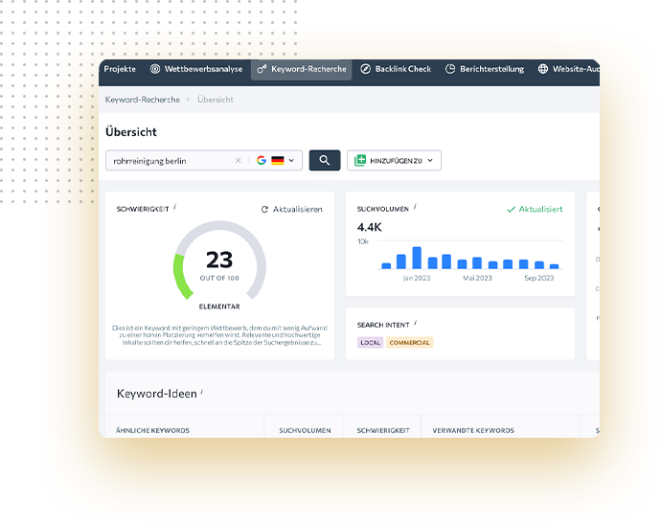Screen dimensions: 661x524
Task: Click the info icon next to Suchvolumen
Action: (414, 207)
